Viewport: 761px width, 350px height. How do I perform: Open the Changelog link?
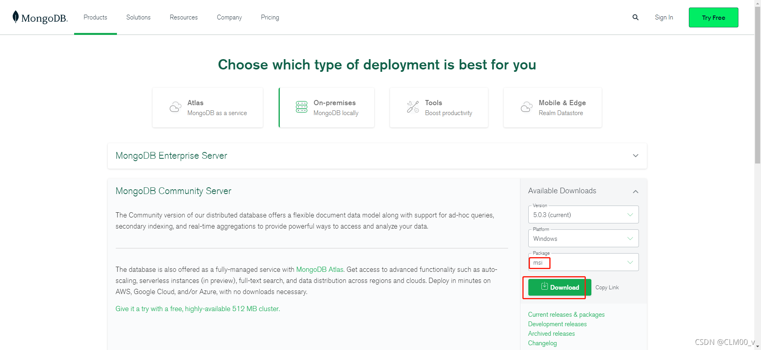542,343
